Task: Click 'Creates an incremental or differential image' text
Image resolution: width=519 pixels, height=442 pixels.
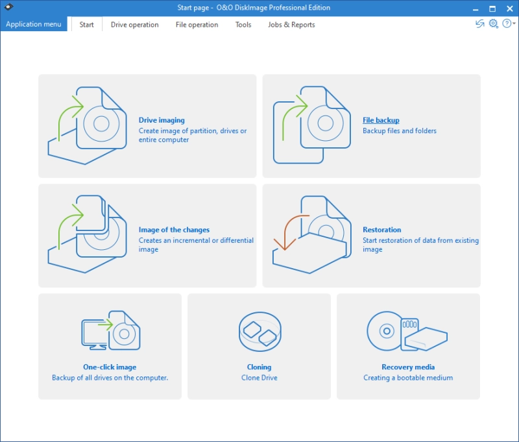Action: click(x=196, y=245)
